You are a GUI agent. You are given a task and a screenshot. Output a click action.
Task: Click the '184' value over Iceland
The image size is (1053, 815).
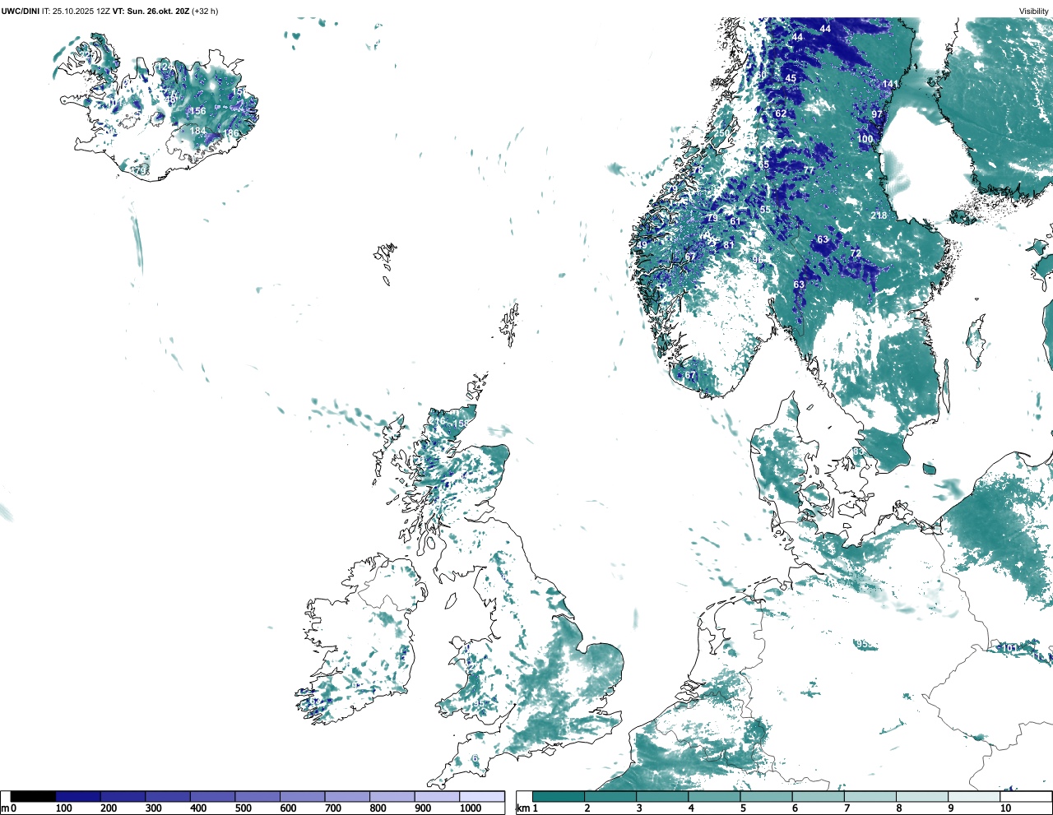[x=198, y=132]
